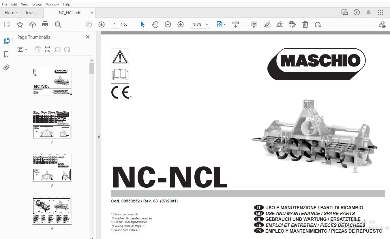Open the thumbnails options menu dropdown
This screenshot has height=239, width=390.
[22, 50]
